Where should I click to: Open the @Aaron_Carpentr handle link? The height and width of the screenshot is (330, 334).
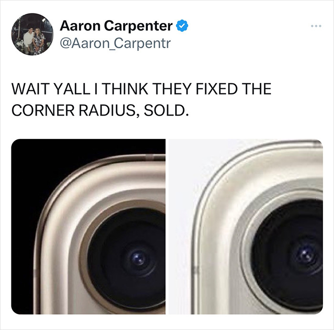click(x=115, y=43)
